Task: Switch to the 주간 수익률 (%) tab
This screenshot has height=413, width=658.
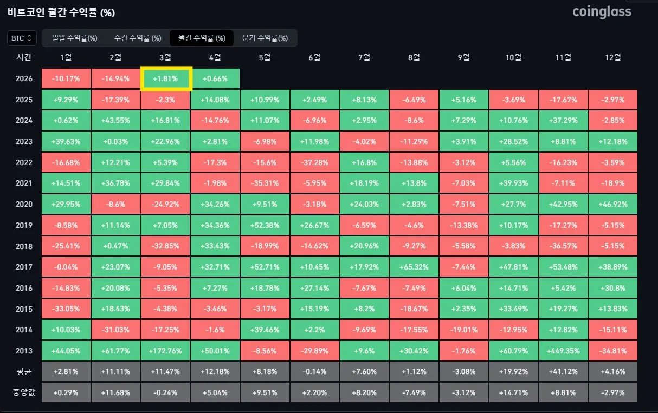Action: click(138, 38)
